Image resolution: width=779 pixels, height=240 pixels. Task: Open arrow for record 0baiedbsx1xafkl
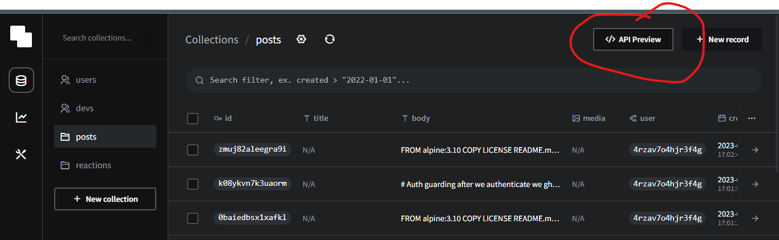(x=755, y=218)
